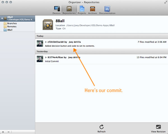
Task: Collapse the 8Ball repository tree
Action: (2, 18)
